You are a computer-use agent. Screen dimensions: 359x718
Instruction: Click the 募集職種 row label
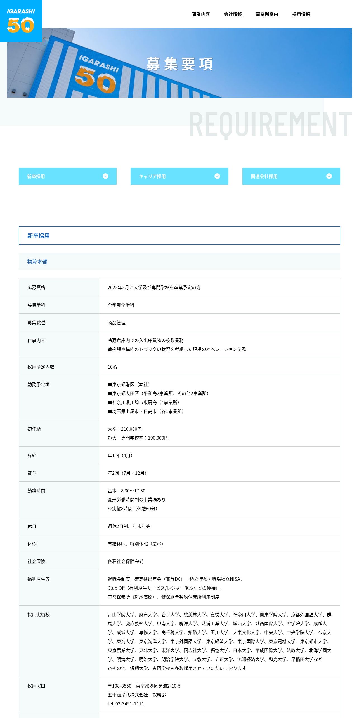pyautogui.click(x=36, y=323)
